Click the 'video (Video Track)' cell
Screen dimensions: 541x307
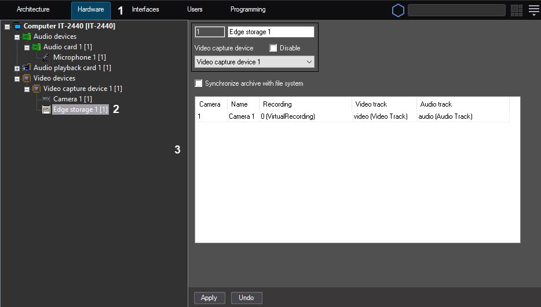(x=384, y=116)
